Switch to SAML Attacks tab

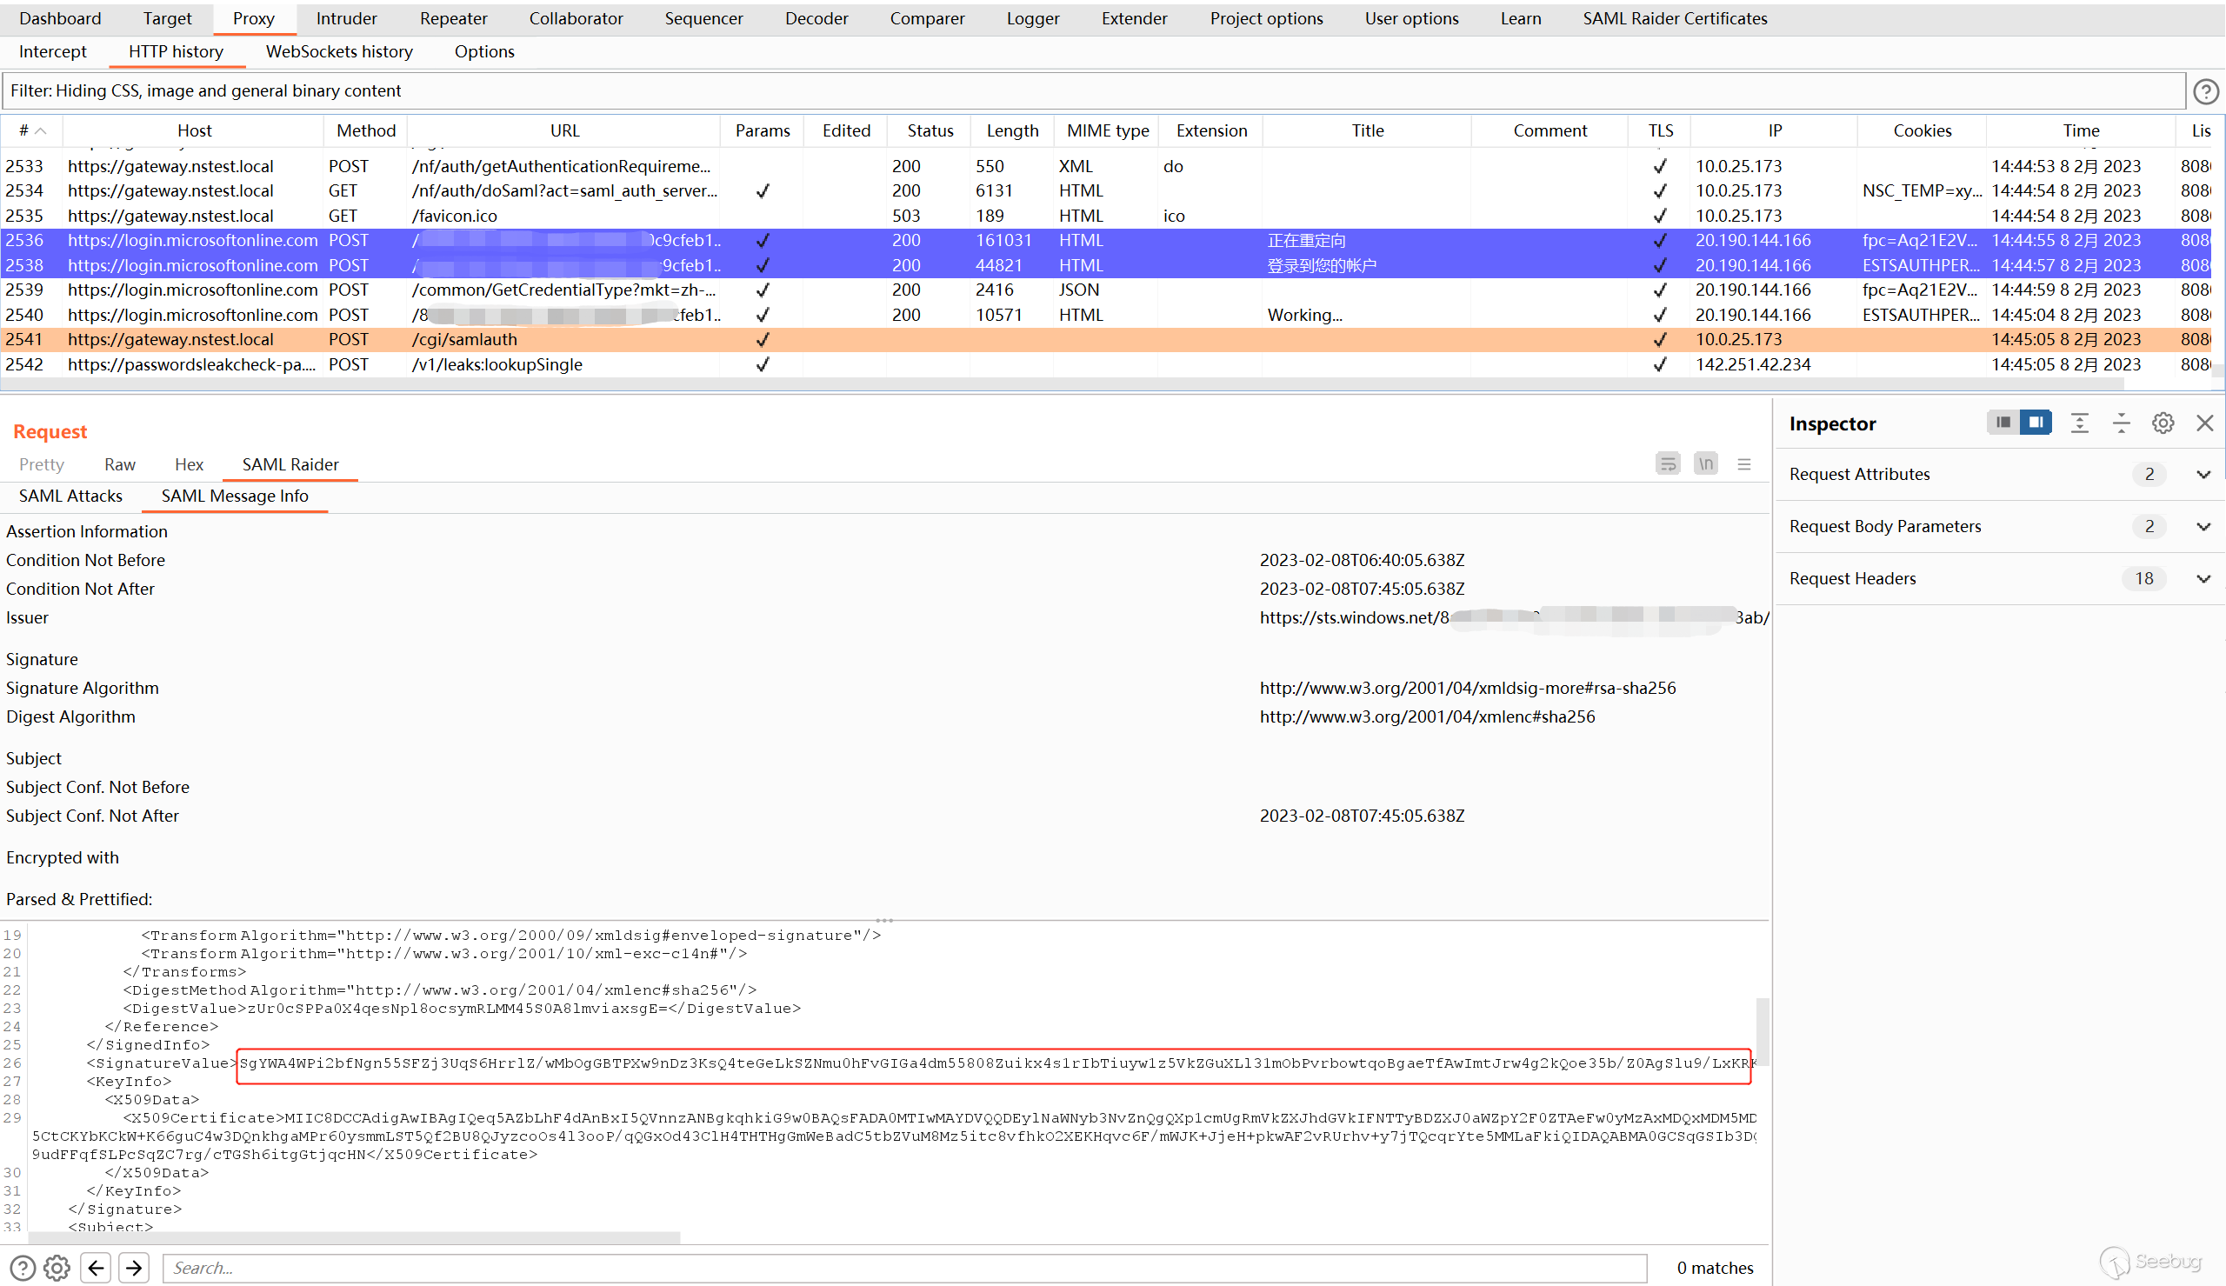70,496
